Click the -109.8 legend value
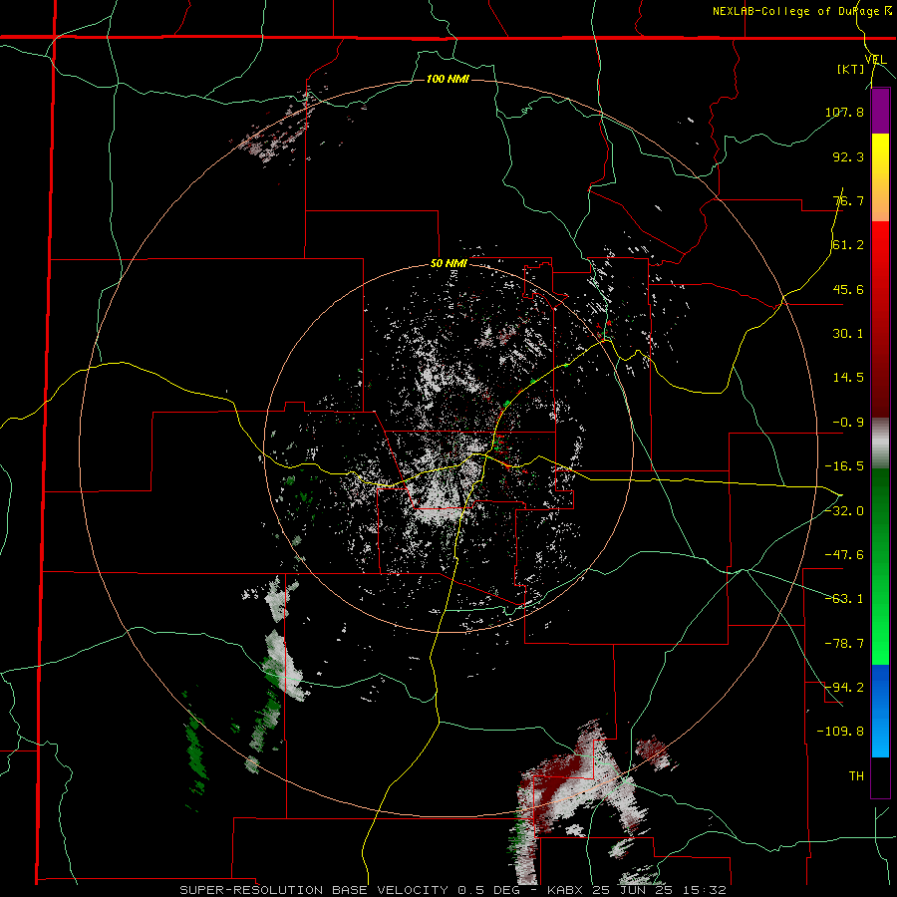897x897 pixels. point(840,732)
